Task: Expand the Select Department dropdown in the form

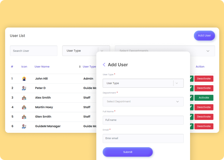Action: tap(143, 102)
